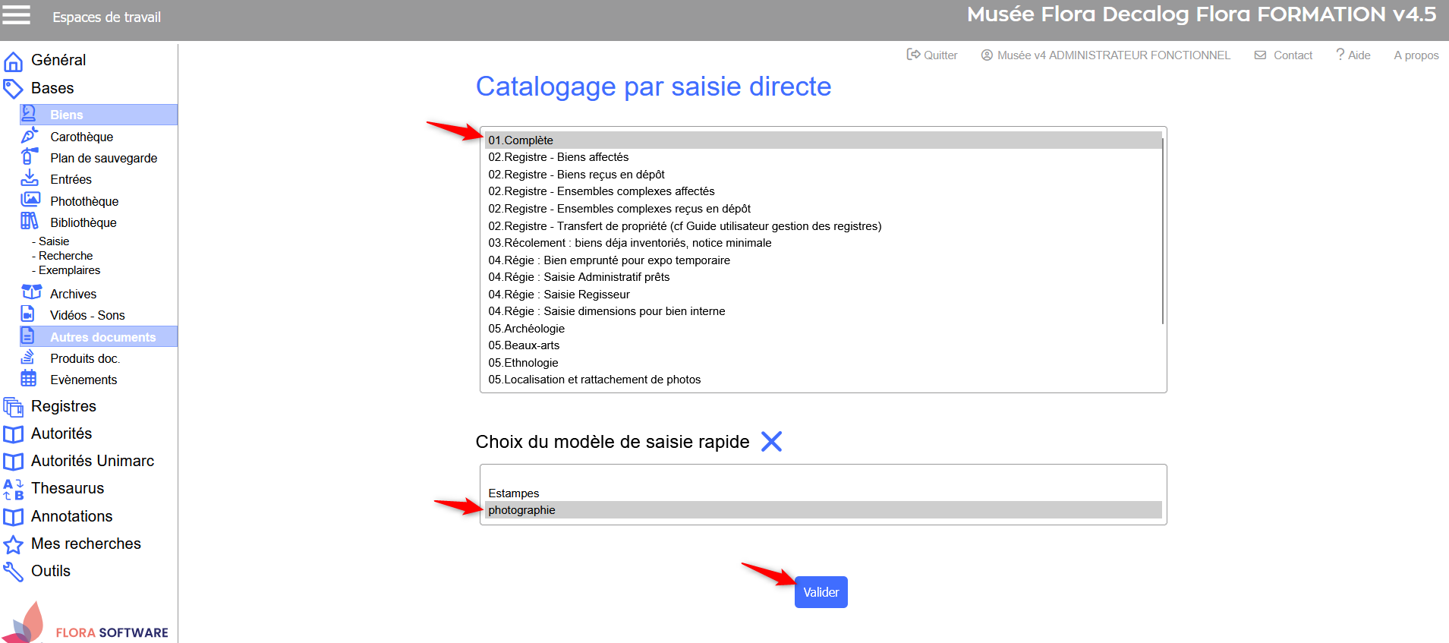This screenshot has height=643, width=1449.
Task: Expand the Thesaurus section
Action: (68, 488)
